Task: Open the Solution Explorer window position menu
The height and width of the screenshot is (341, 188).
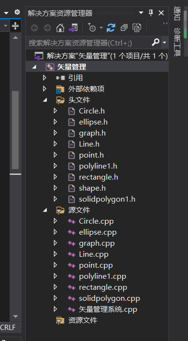Action: 141,13
